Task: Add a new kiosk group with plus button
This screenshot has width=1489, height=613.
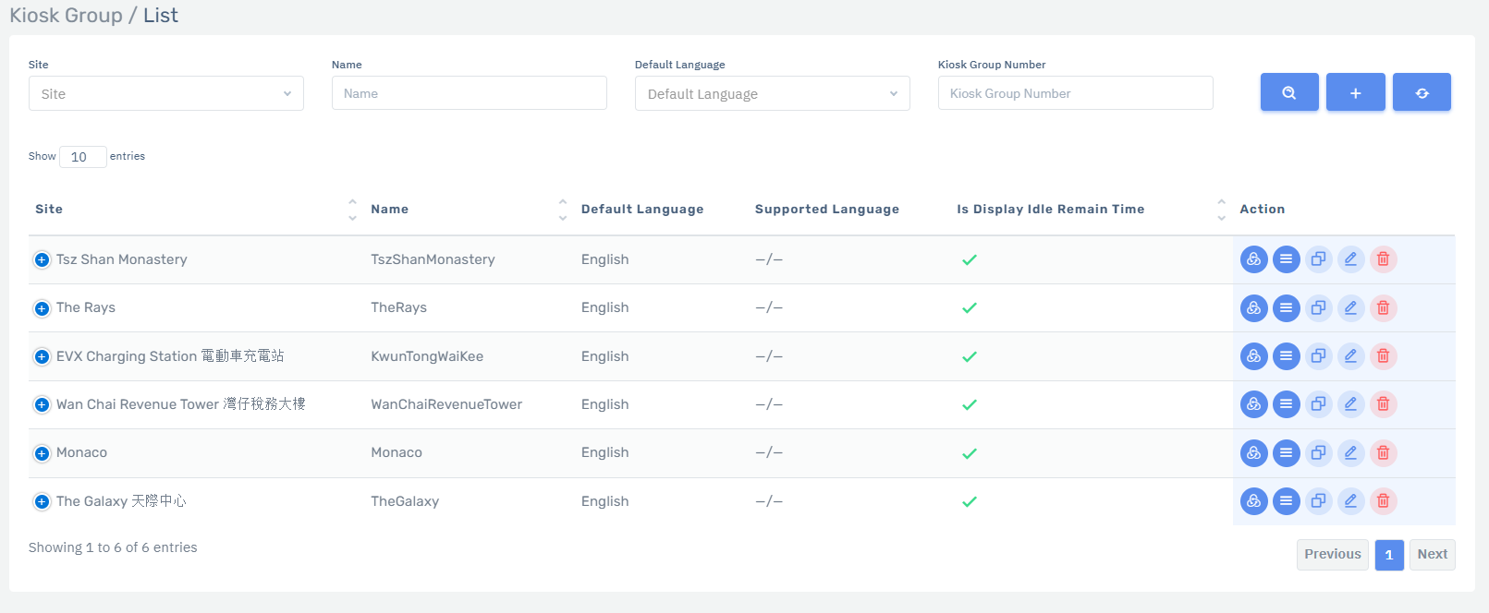Action: tap(1355, 92)
